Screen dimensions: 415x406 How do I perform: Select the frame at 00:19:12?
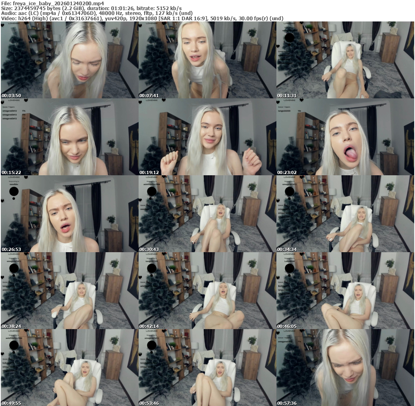click(x=207, y=137)
